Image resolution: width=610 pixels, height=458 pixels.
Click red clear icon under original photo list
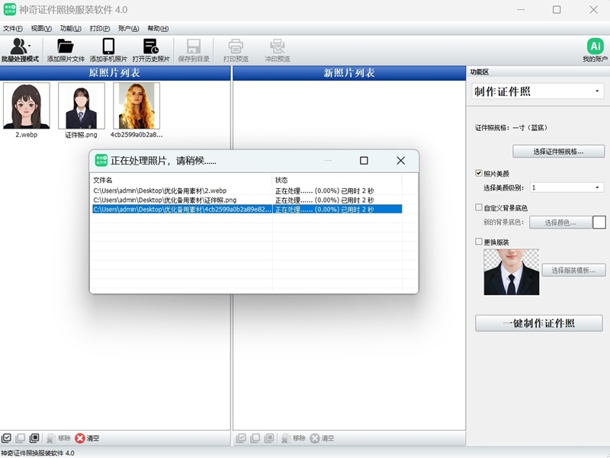80,438
